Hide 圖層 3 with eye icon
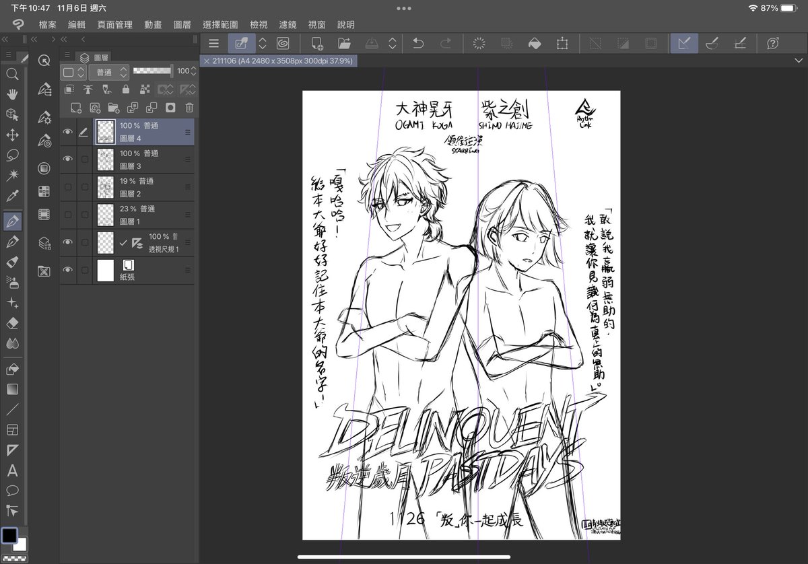The image size is (808, 564). pos(67,159)
